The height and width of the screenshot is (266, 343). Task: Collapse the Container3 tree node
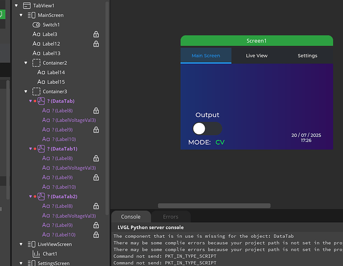coord(26,92)
